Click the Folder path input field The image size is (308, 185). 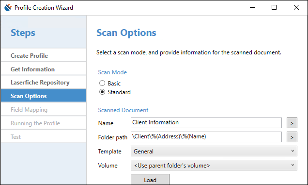pyautogui.click(x=206, y=137)
